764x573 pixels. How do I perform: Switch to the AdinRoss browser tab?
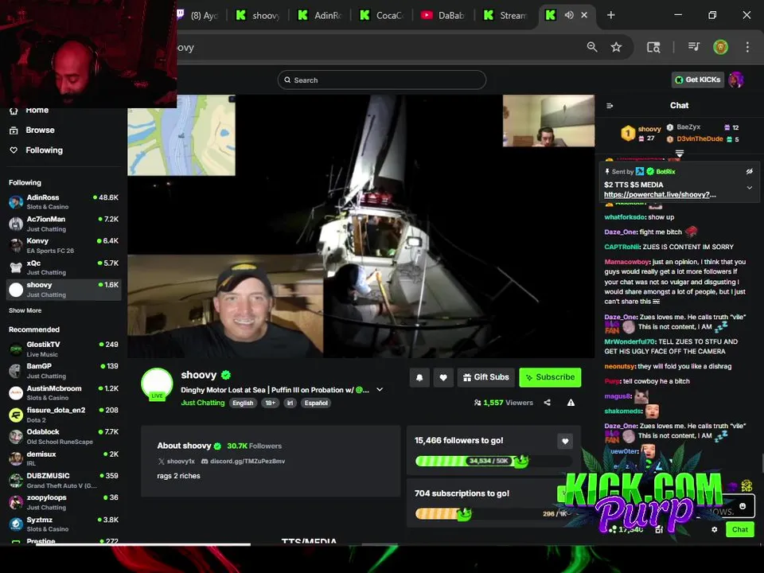point(320,15)
